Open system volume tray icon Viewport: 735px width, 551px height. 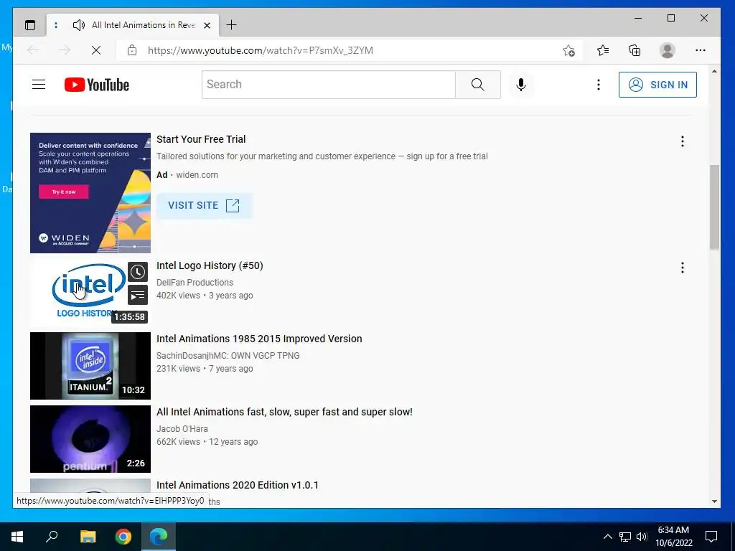pos(642,537)
